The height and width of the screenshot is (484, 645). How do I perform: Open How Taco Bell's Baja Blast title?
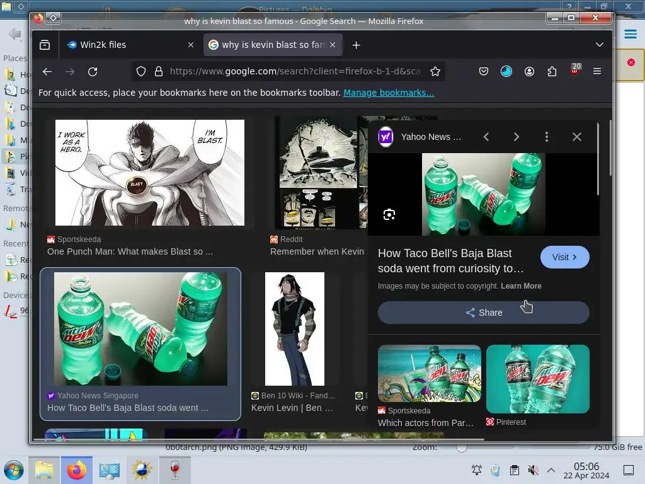tap(451, 260)
